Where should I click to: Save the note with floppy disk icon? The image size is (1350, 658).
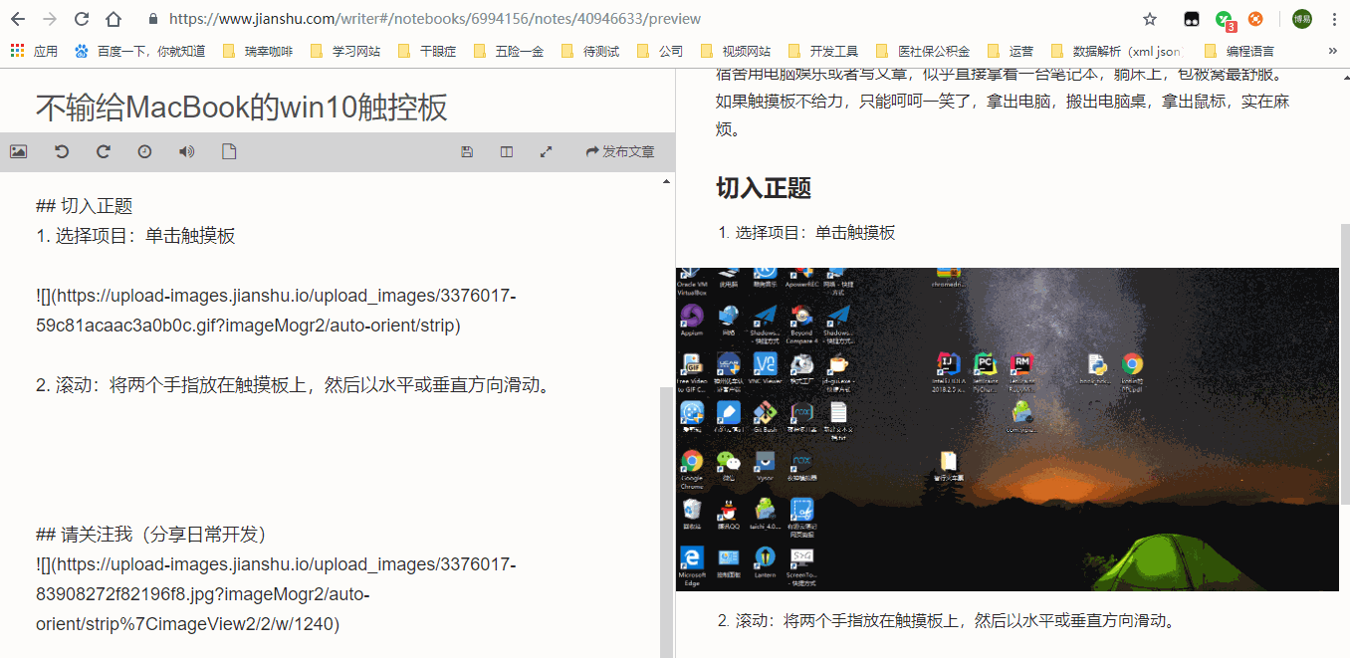(x=467, y=152)
